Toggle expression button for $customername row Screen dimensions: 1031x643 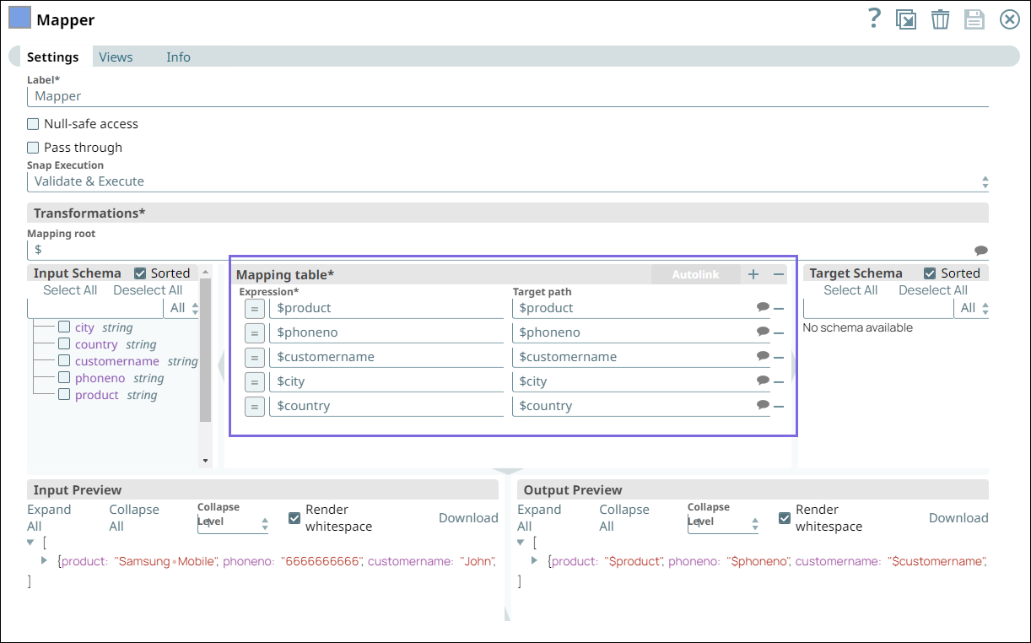coord(255,358)
